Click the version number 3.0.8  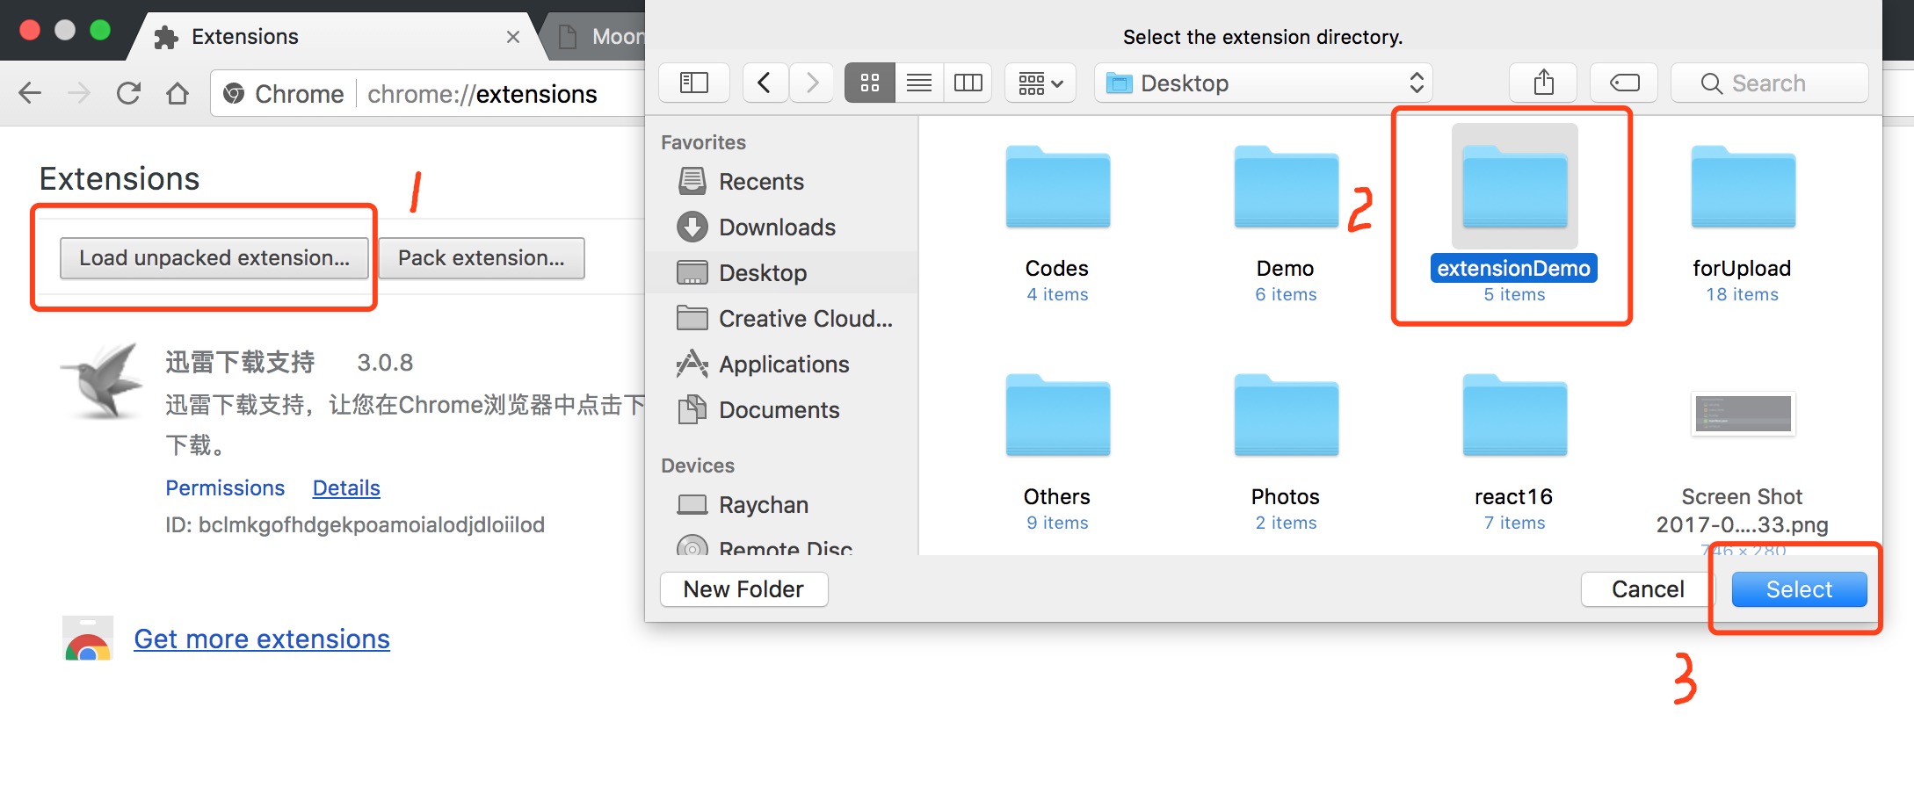pyautogui.click(x=385, y=362)
